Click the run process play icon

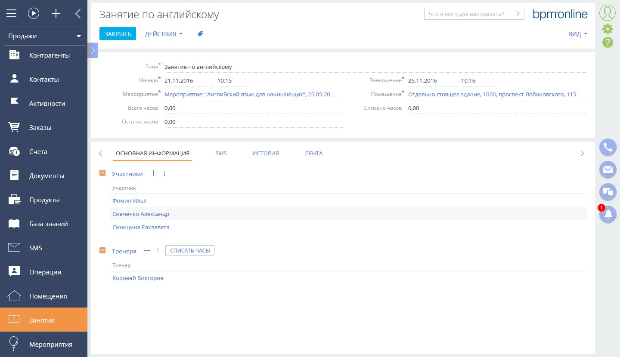[33, 13]
